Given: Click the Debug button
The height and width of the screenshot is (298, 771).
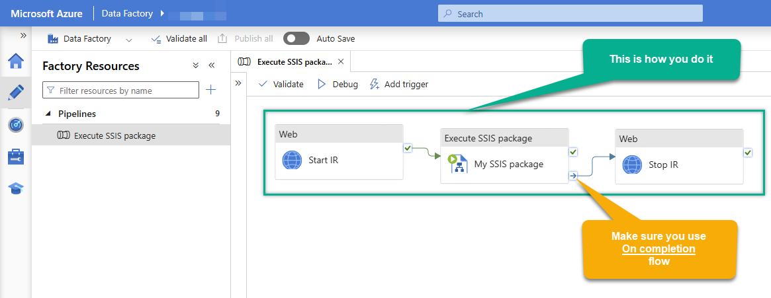Looking at the screenshot, I should (338, 84).
